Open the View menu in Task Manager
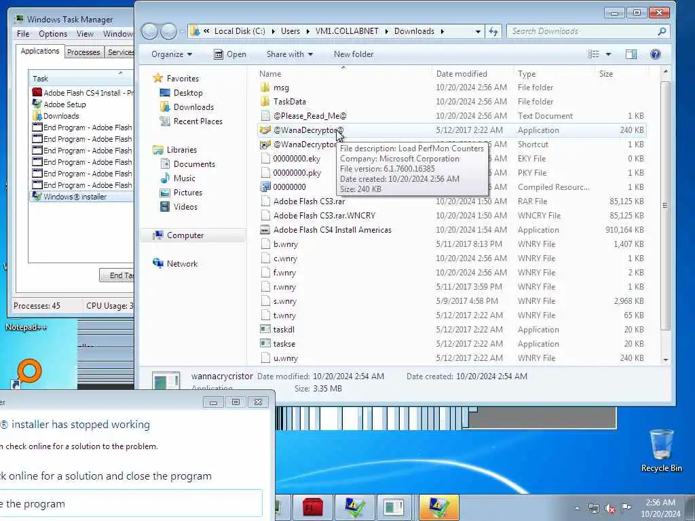The width and height of the screenshot is (695, 521). tap(85, 34)
